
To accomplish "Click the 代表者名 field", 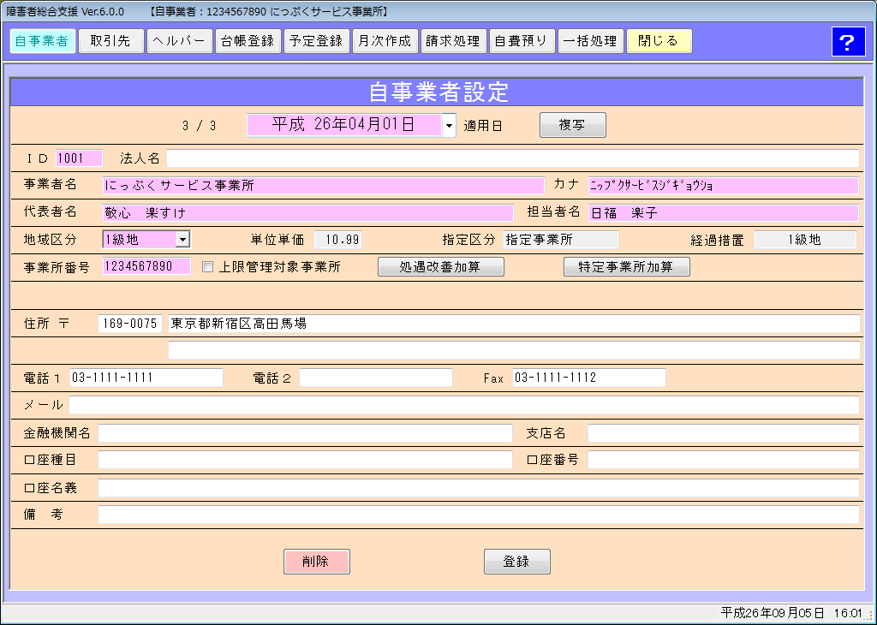I will pos(307,213).
